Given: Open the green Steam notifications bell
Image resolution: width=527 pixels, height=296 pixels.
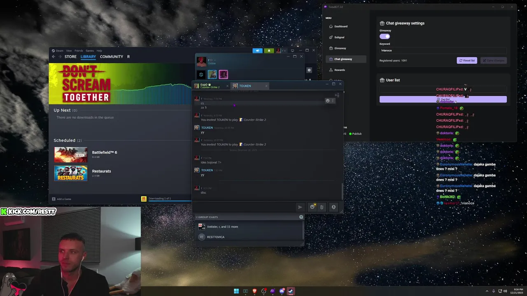Looking at the screenshot, I should click(269, 51).
